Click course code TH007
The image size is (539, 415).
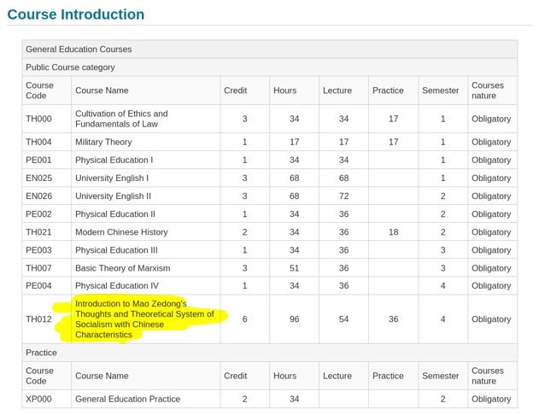38,268
